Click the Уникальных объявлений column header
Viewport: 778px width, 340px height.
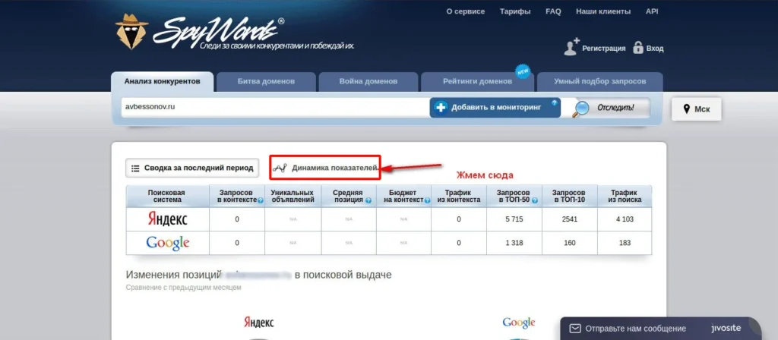pyautogui.click(x=293, y=197)
